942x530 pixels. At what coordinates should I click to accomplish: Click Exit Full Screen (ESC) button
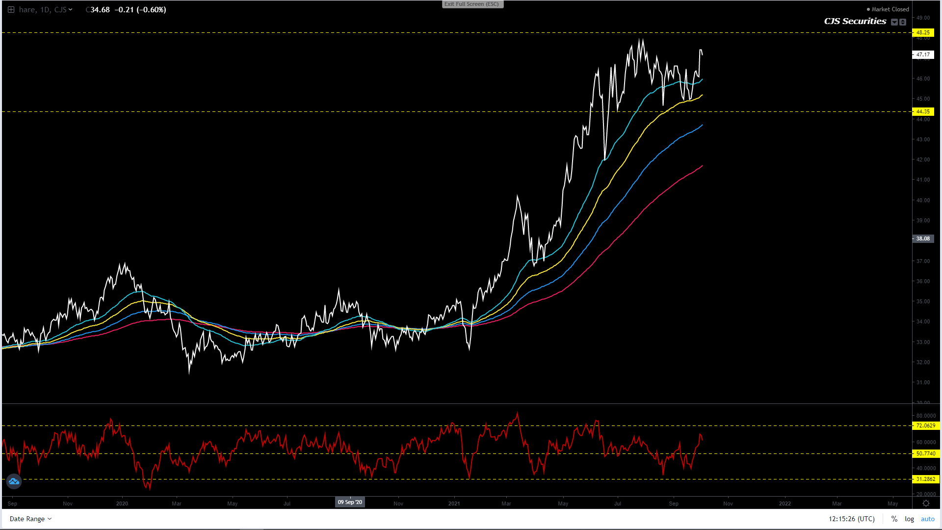tap(472, 4)
